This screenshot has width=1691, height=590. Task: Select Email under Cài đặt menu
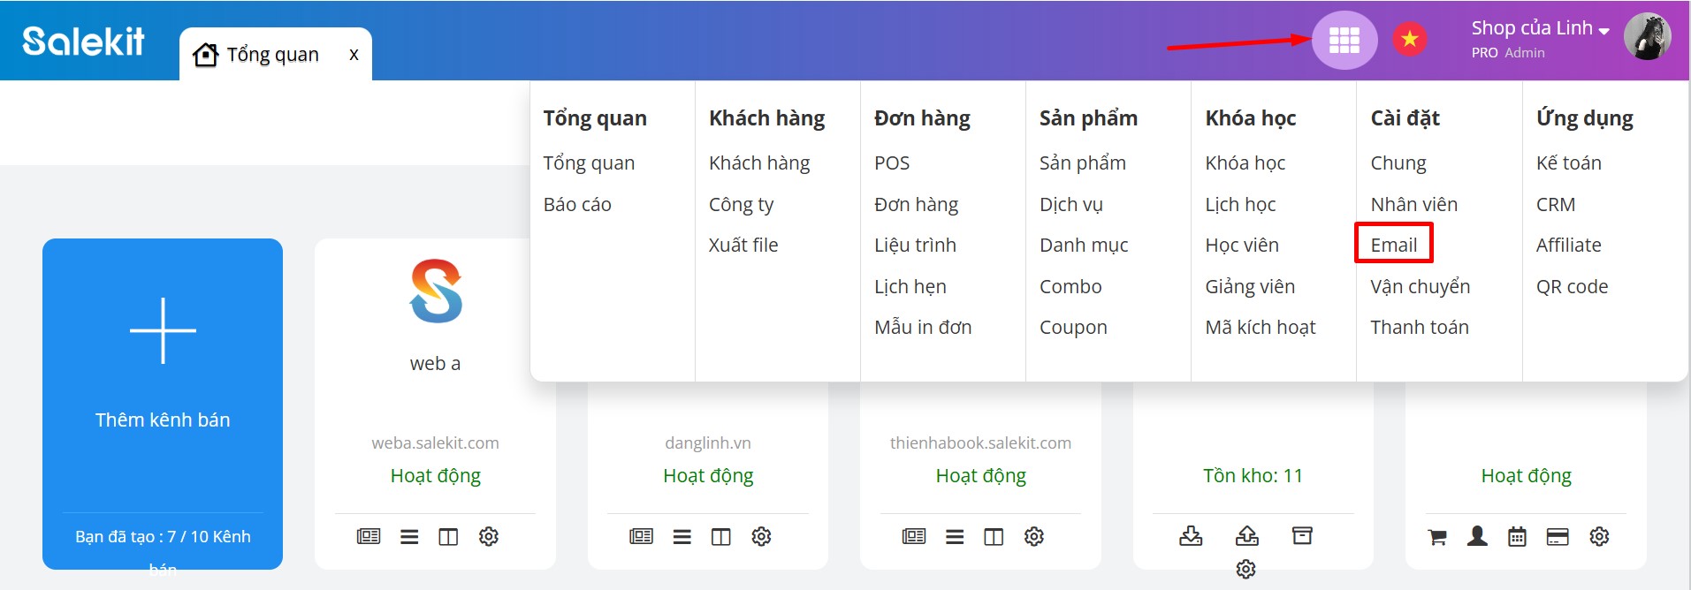(1393, 245)
